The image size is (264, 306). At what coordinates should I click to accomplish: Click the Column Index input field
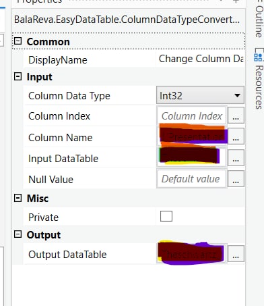tap(192, 116)
